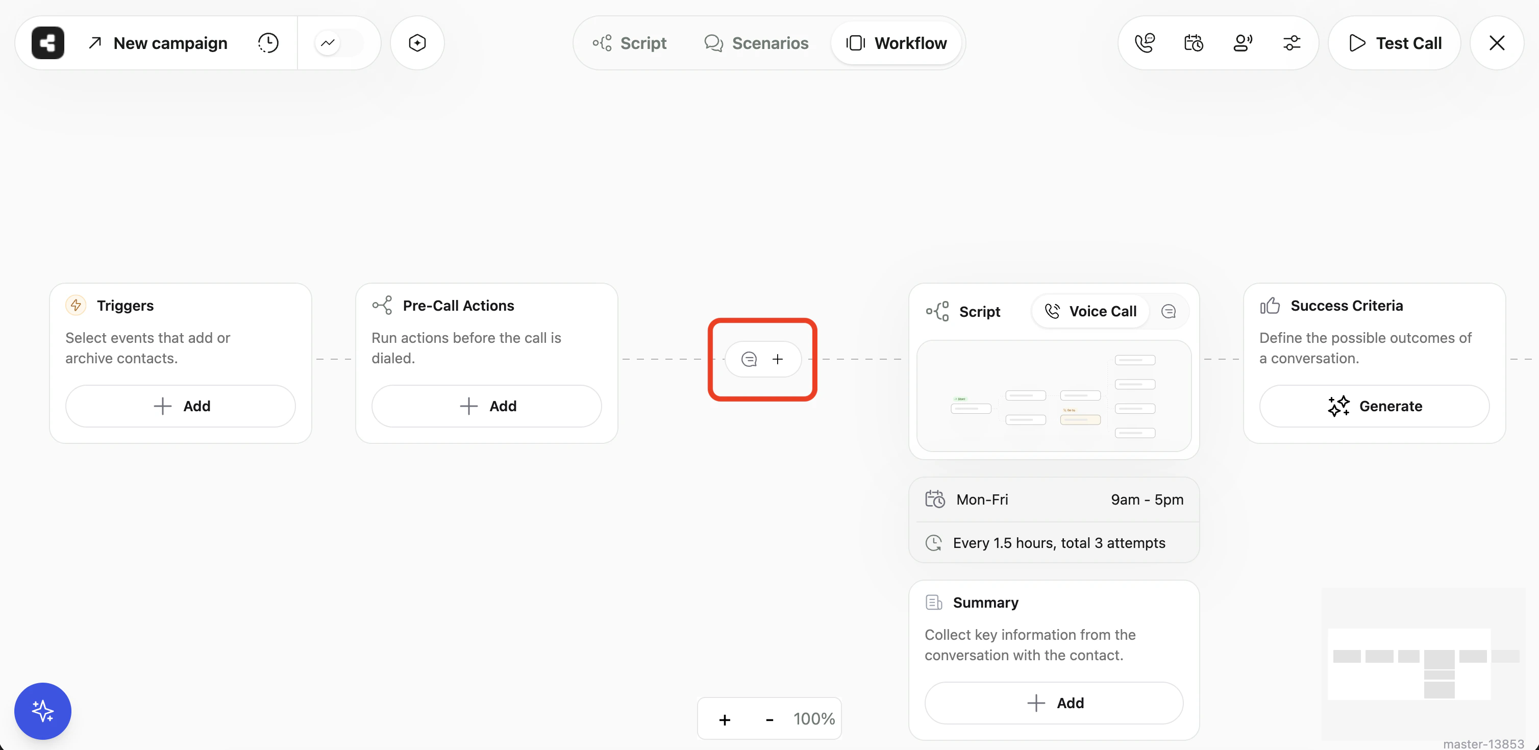This screenshot has height=750, width=1539.
Task: Click the campaign history clock icon
Action: tap(268, 42)
